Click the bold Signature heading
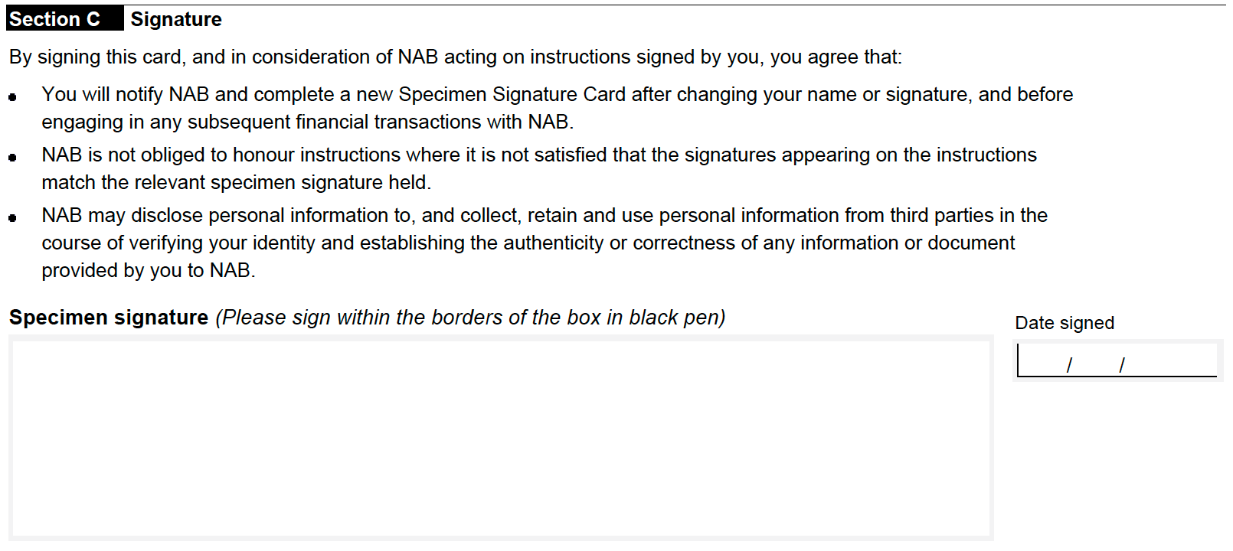The image size is (1233, 551). (x=176, y=19)
